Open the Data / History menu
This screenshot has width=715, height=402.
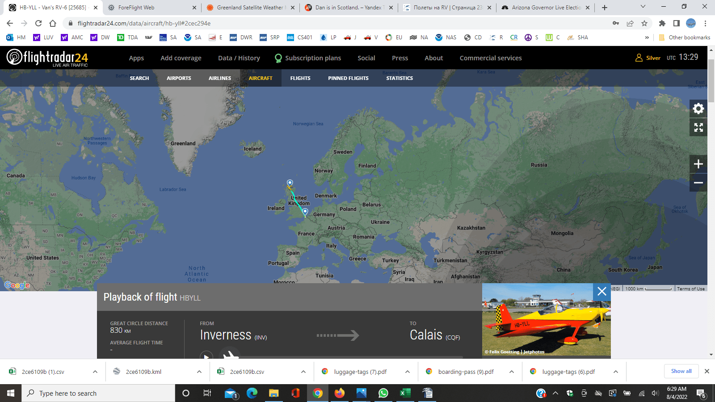239,58
